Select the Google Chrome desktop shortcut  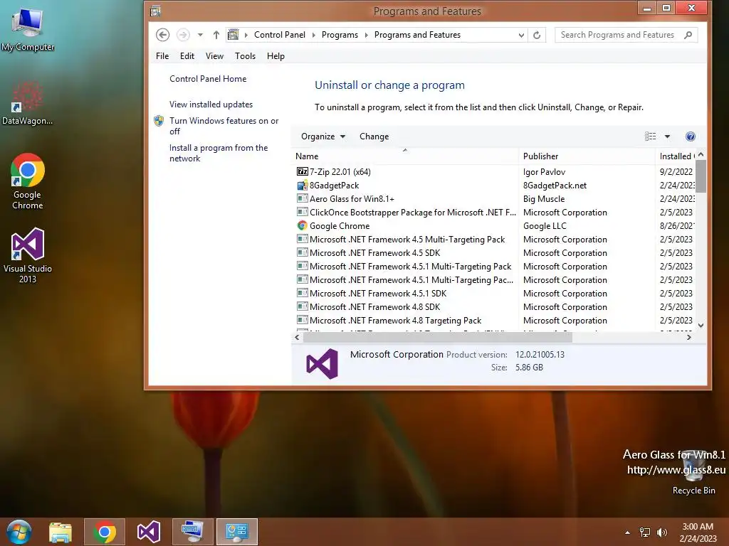click(x=28, y=181)
